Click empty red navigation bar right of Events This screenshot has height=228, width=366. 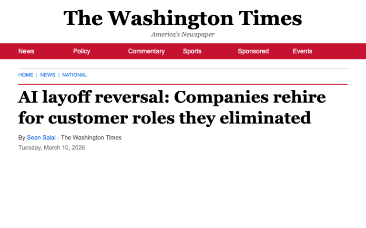tap(338, 51)
